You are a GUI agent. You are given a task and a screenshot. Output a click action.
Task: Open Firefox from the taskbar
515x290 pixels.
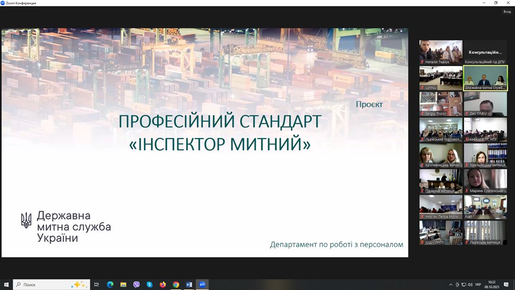click(x=163, y=284)
